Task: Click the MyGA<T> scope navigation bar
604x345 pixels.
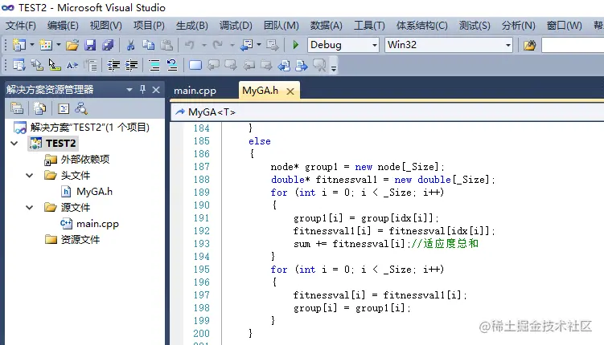Action: click(387, 112)
